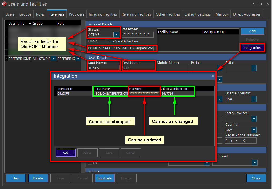
Task: Toggle the Use External Authentication checkbox
Action: click(x=107, y=41)
